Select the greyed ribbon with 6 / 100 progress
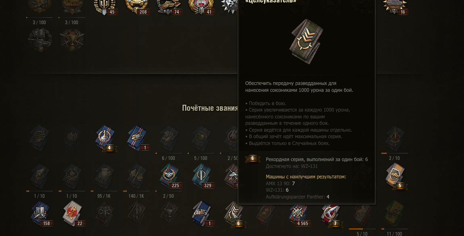Viewport: 464px width, 236px height. click(x=169, y=139)
